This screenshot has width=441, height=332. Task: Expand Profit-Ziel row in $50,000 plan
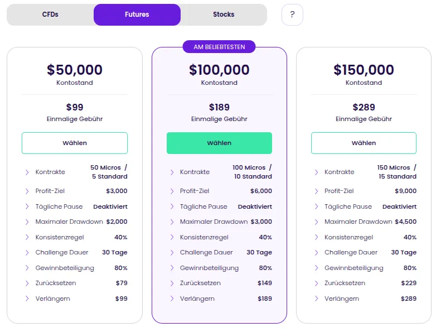point(27,191)
